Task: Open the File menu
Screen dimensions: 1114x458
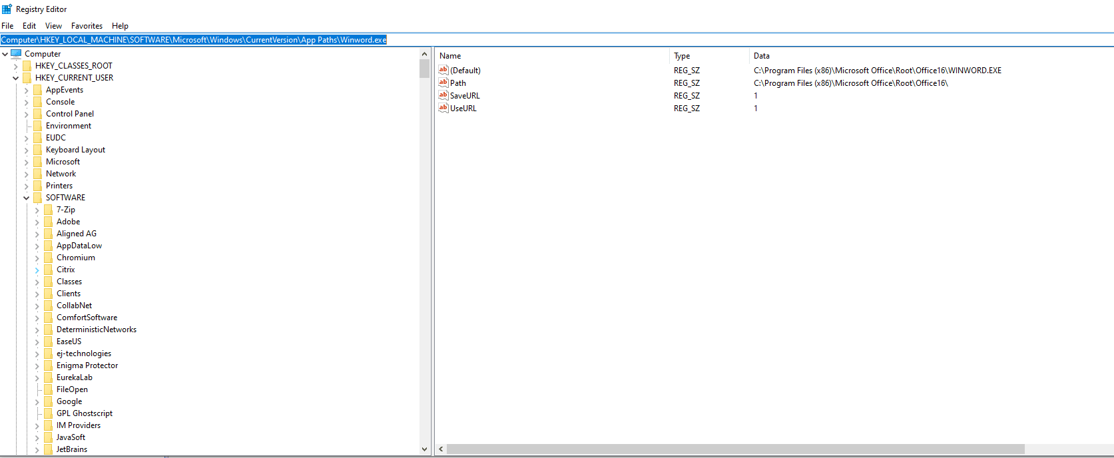Action: click(x=7, y=26)
